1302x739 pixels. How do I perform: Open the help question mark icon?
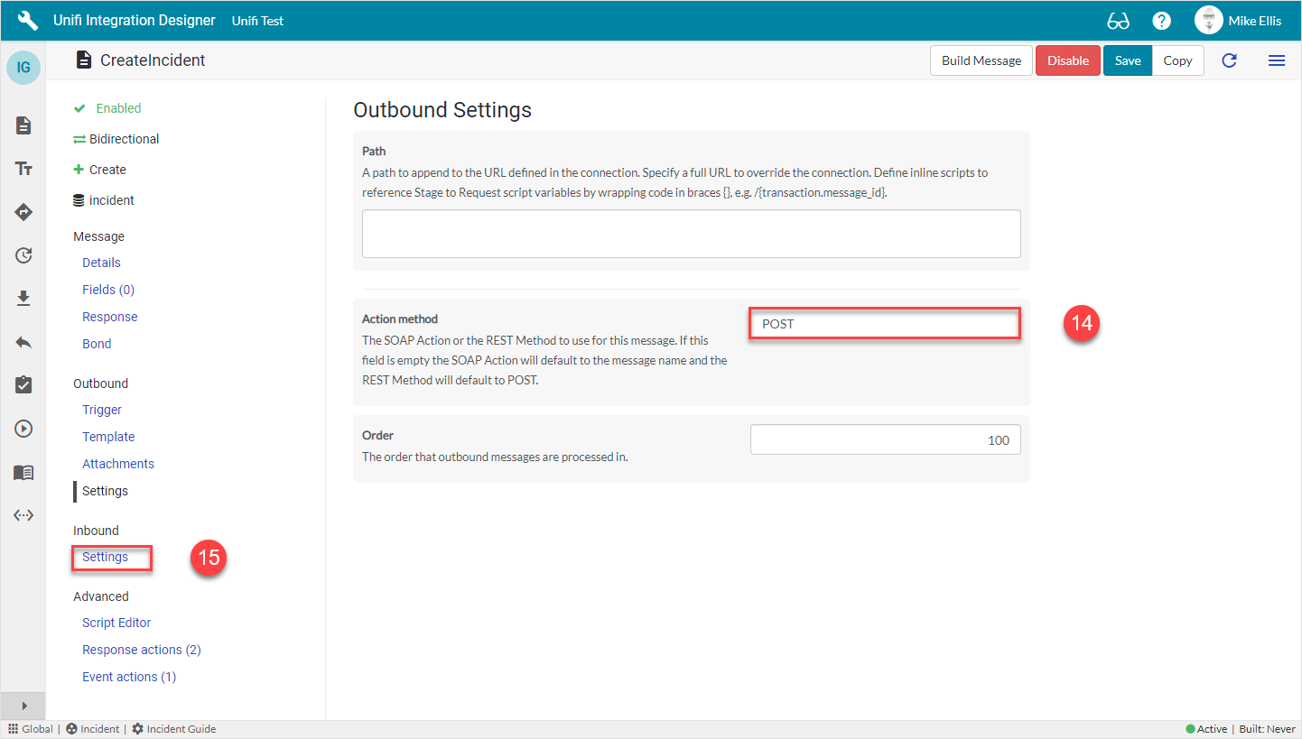click(1162, 21)
